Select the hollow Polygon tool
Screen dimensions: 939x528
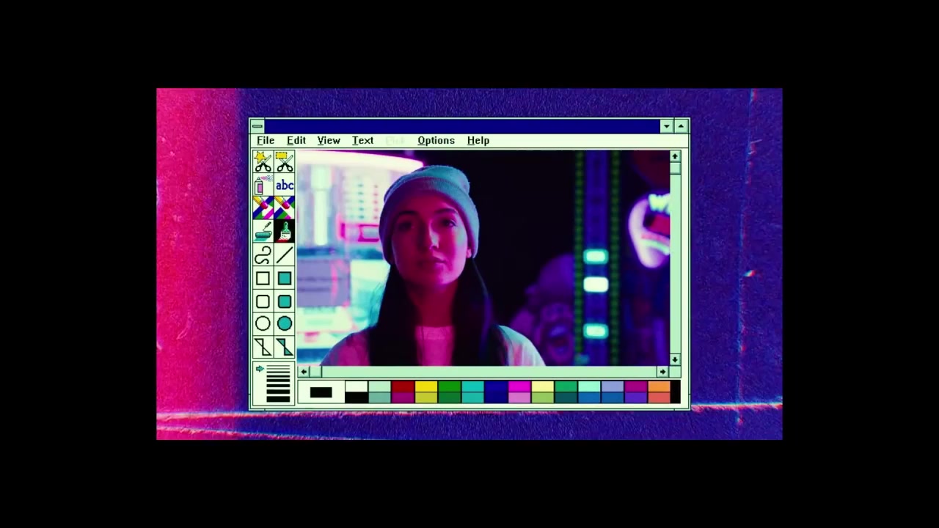click(263, 347)
